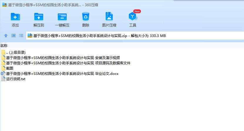
Task: Select the 运行说明.txt file
Action: [13, 79]
